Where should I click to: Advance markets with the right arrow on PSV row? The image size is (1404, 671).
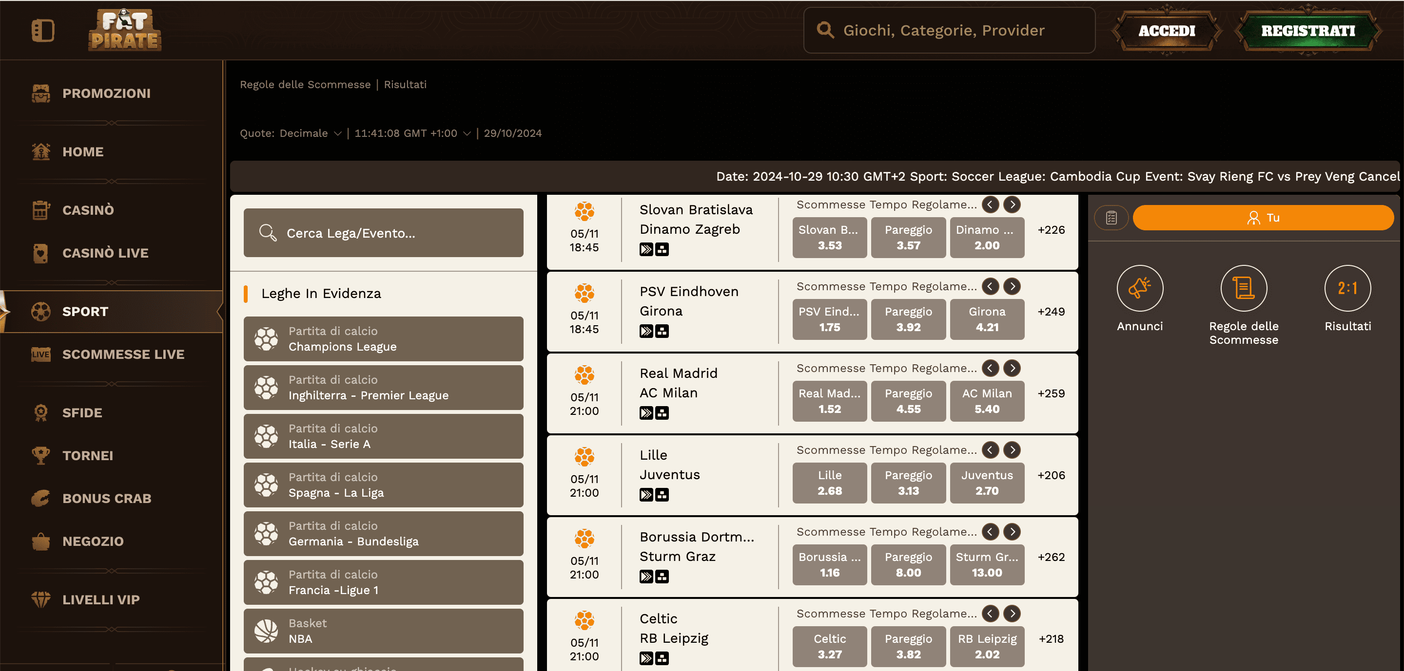click(1012, 286)
